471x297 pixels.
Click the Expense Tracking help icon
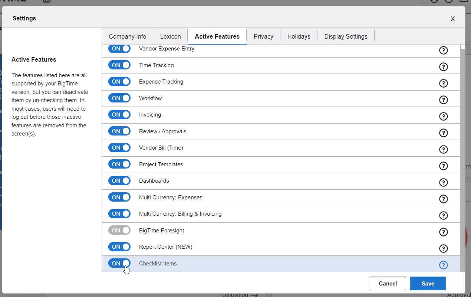[x=444, y=83]
